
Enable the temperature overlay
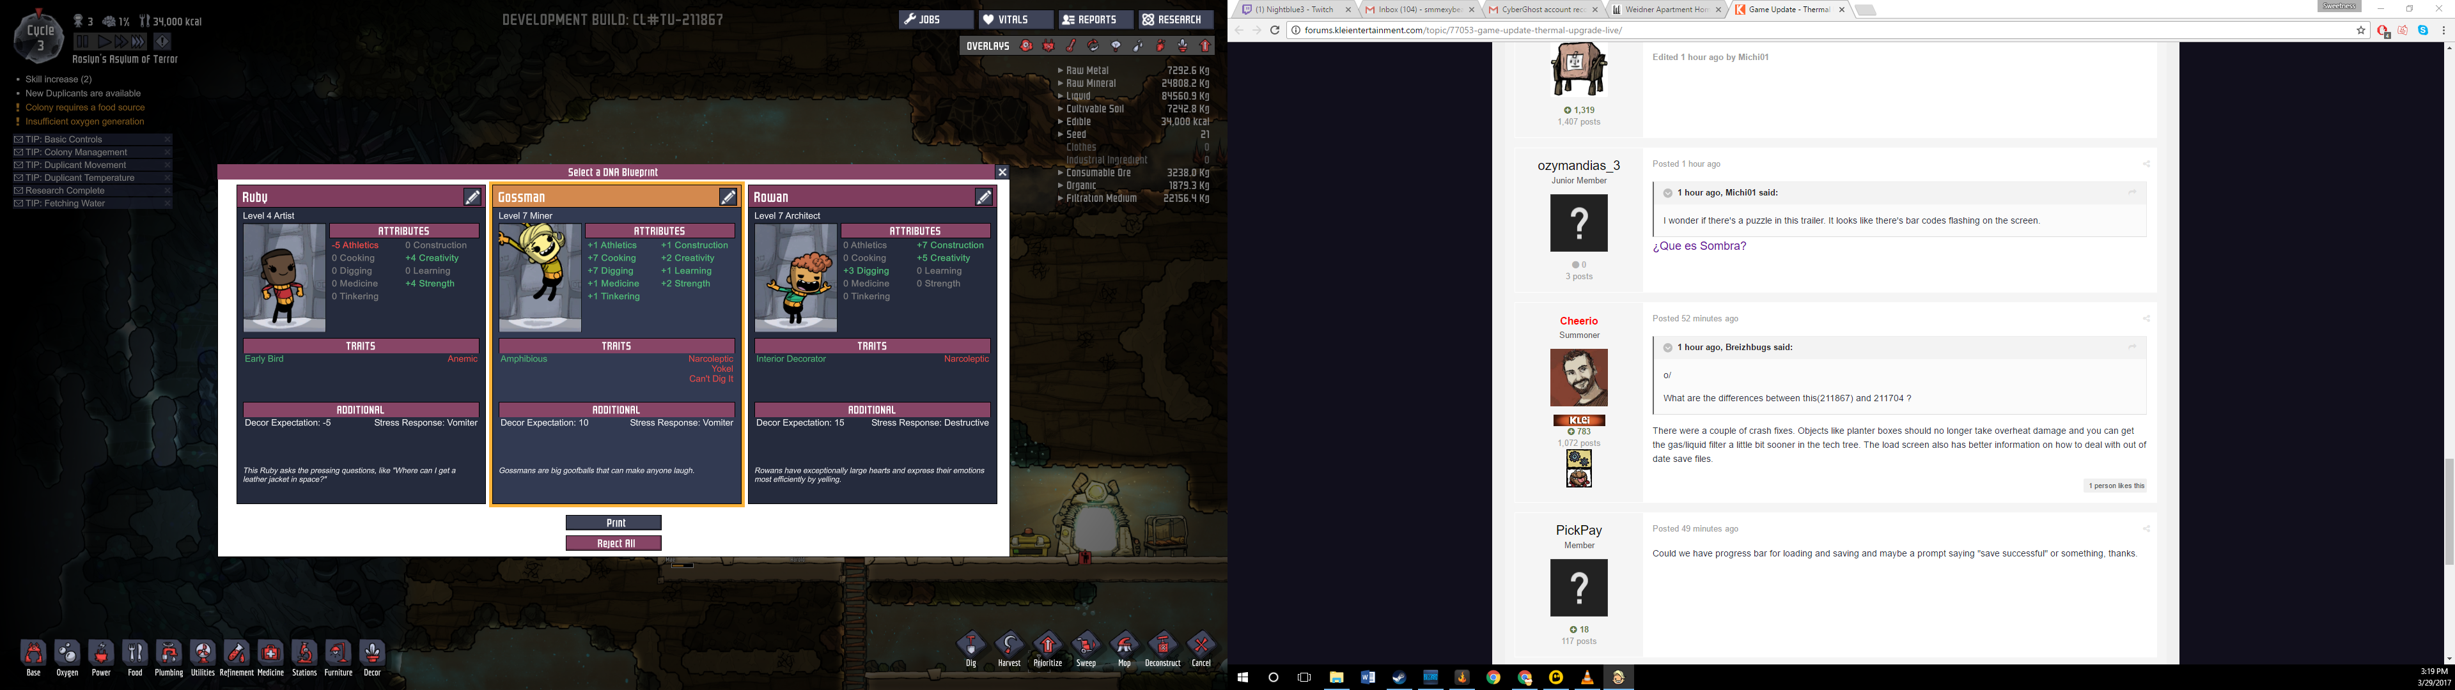[1072, 46]
